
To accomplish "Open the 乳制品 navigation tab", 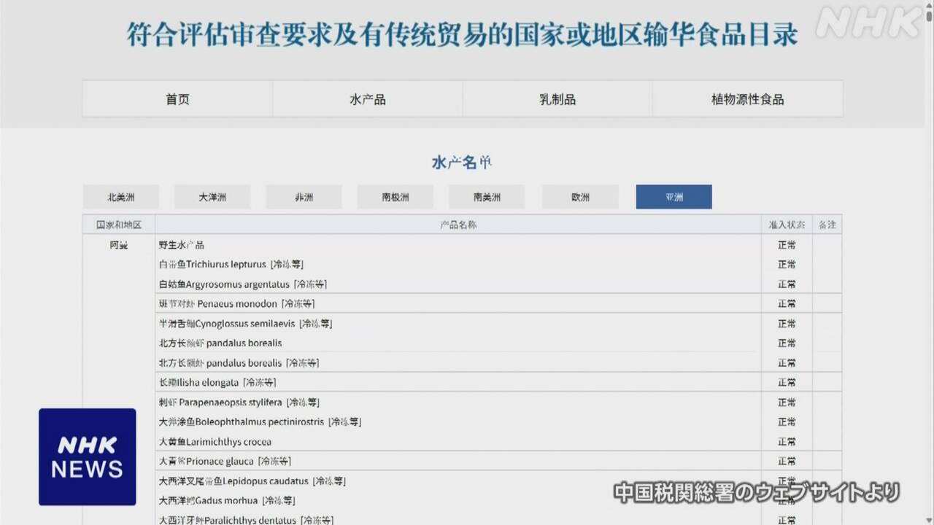I will pyautogui.click(x=557, y=99).
